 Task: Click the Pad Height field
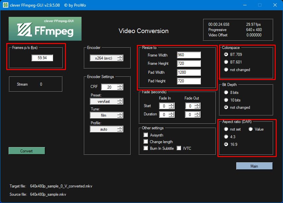(189, 81)
